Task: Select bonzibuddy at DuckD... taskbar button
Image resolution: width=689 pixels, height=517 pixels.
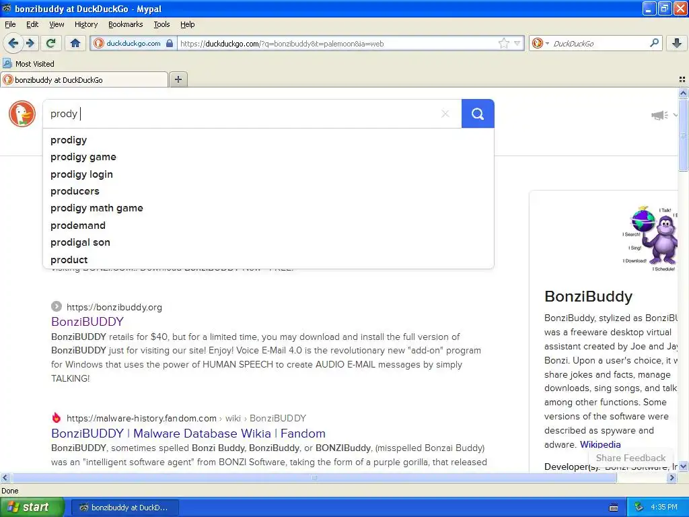Action: coord(124,508)
